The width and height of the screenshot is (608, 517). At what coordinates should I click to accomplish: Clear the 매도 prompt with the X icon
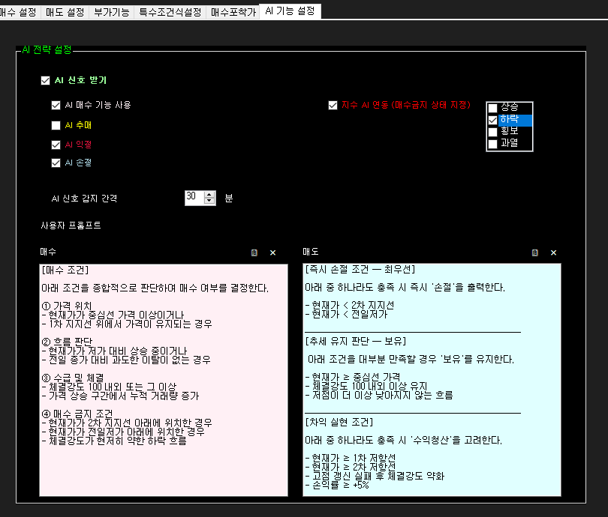coord(553,253)
